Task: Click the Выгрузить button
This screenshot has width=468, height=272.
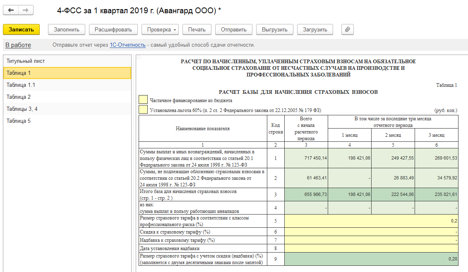Action: (274, 29)
